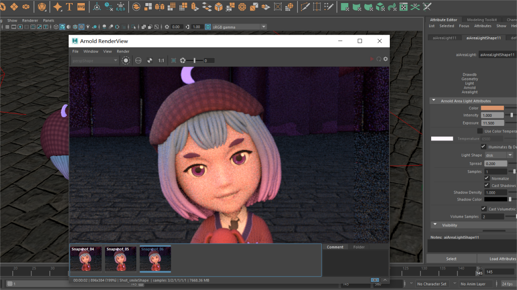Open the Light Shape disk dropdown
The width and height of the screenshot is (517, 290).
[499, 155]
